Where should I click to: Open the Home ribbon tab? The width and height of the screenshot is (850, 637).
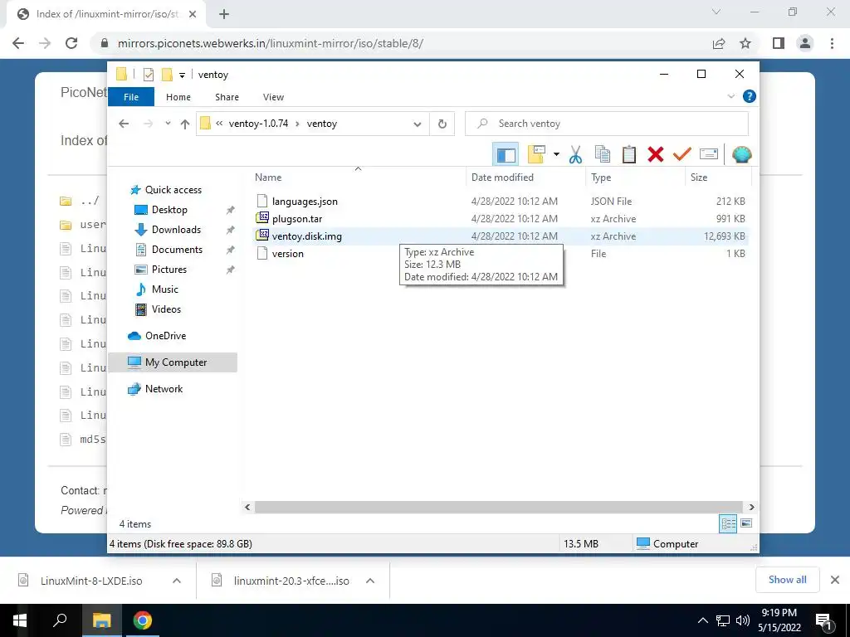(x=178, y=97)
